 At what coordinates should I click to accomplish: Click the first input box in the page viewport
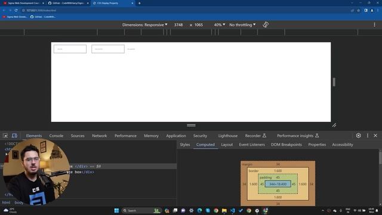click(70, 49)
